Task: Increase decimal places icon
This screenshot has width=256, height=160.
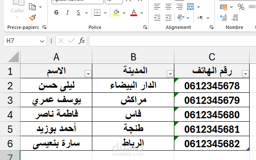Action: point(224,18)
